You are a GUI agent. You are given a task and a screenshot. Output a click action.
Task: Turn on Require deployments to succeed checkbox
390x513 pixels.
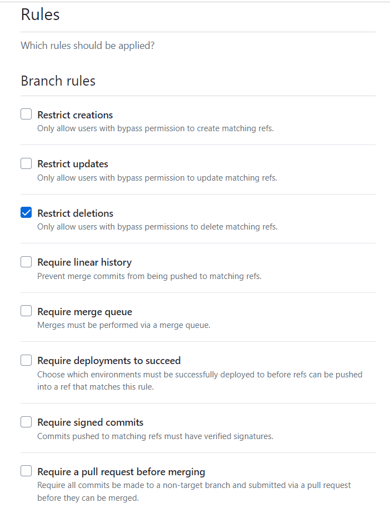tap(26, 360)
